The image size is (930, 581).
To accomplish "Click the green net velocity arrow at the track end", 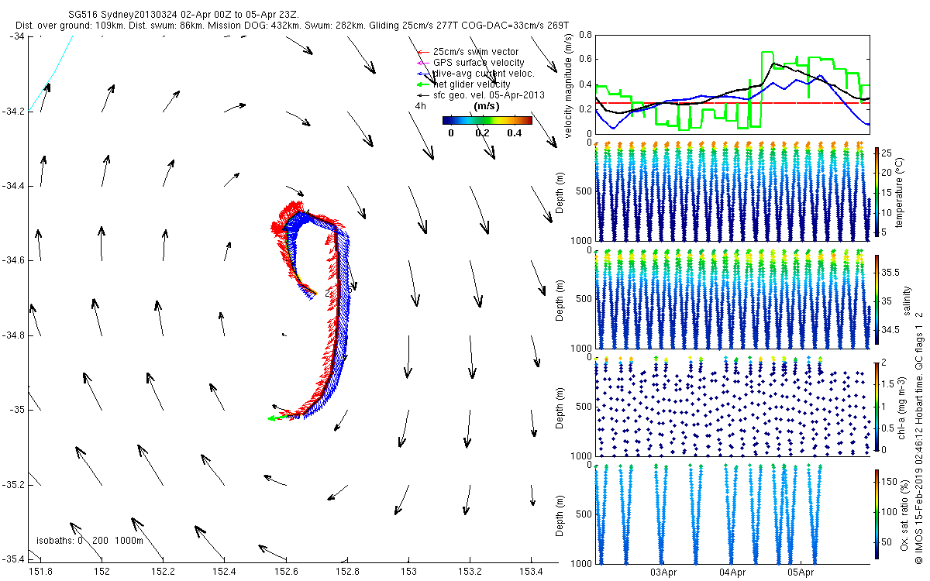I will [x=277, y=418].
